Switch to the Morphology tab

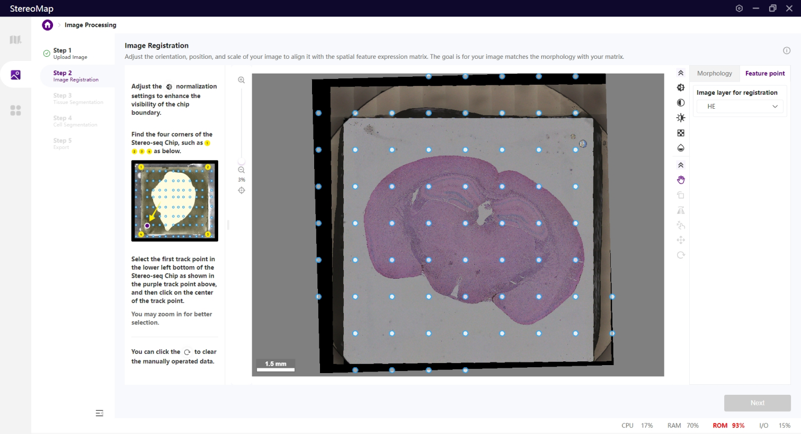(x=714, y=74)
